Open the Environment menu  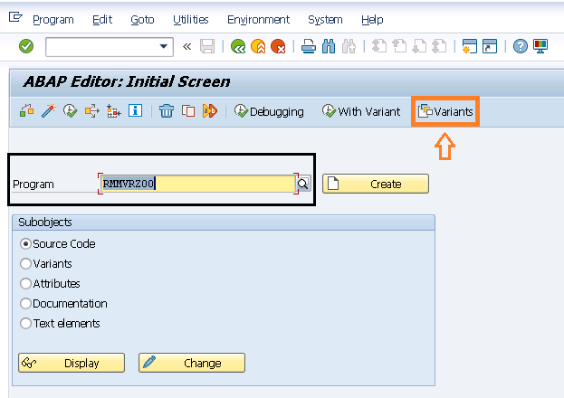point(258,19)
